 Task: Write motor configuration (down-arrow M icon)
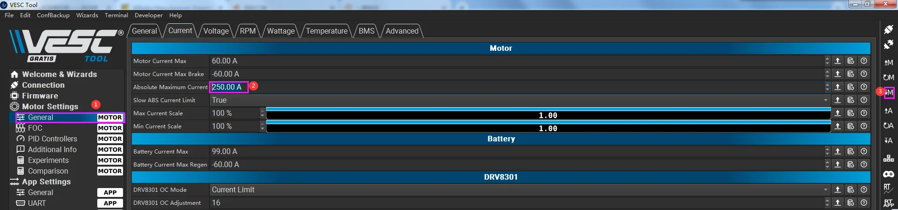tap(889, 93)
